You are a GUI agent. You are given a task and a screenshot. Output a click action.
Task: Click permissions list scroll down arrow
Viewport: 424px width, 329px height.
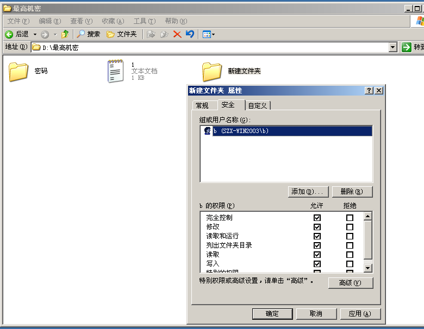coord(368,268)
